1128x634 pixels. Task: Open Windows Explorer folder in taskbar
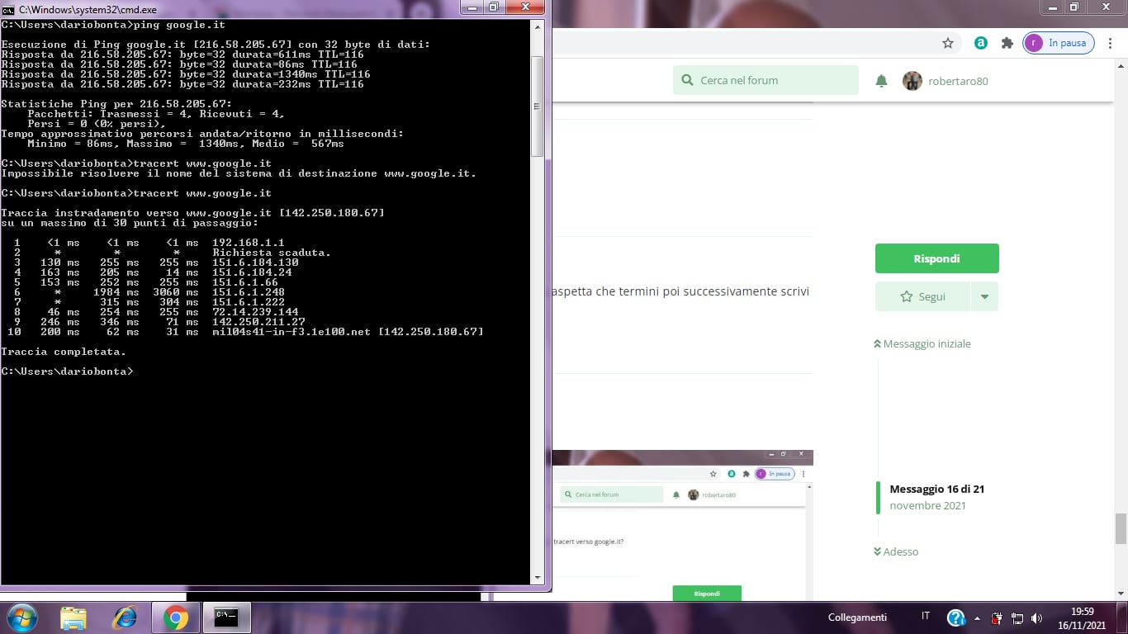point(73,617)
